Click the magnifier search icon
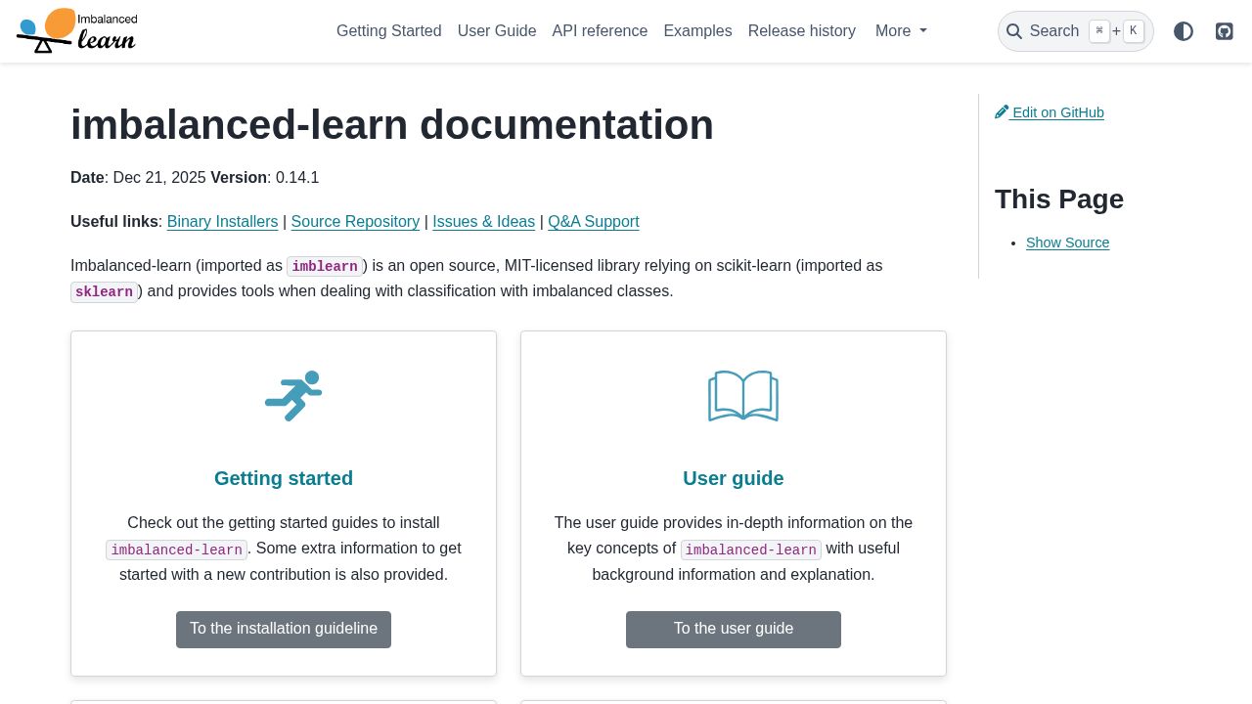The width and height of the screenshot is (1252, 704). [x=1014, y=31]
